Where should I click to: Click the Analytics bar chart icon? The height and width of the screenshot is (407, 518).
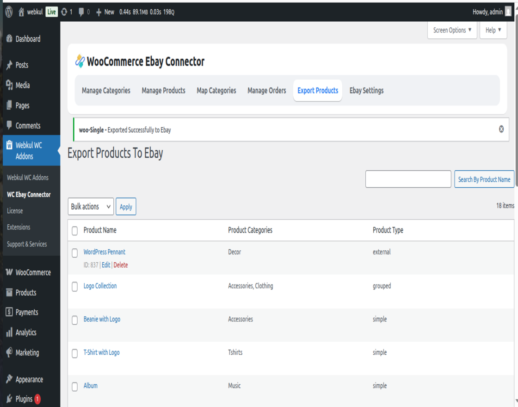tap(9, 332)
